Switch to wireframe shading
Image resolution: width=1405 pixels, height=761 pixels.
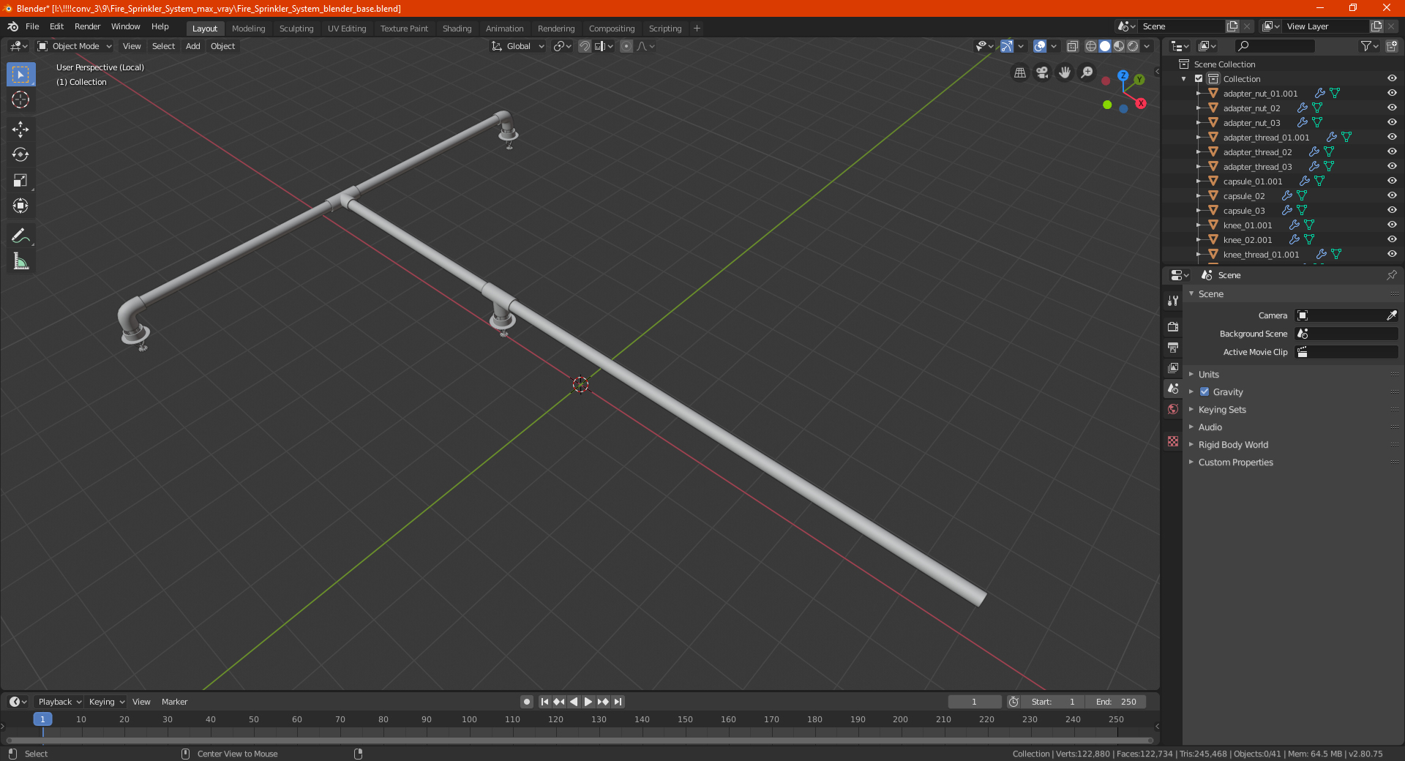tap(1091, 46)
